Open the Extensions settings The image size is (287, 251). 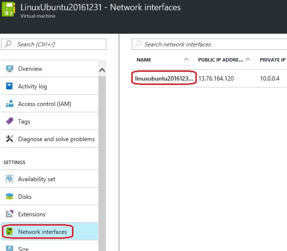point(49,214)
